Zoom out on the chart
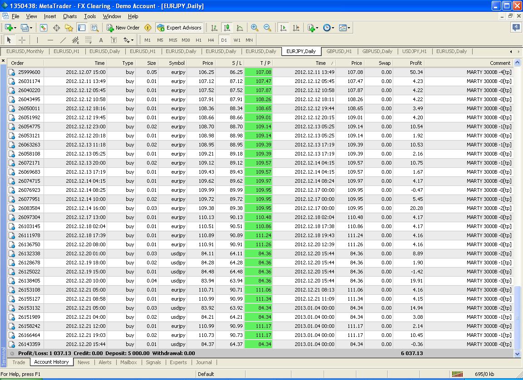523x380 pixels. coord(267,28)
